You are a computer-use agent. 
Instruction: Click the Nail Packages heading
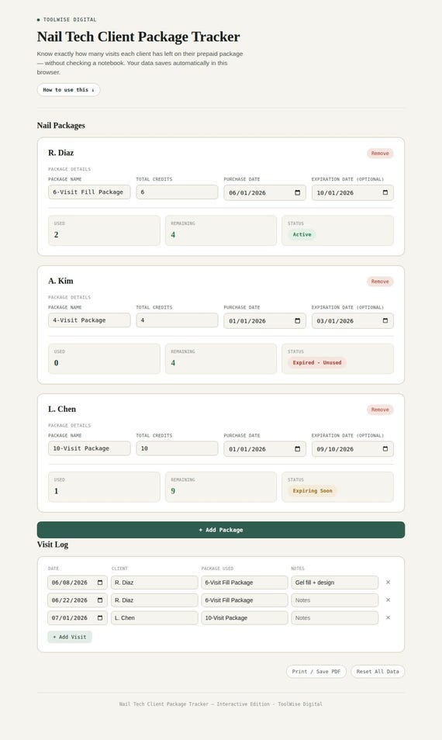pyautogui.click(x=60, y=126)
